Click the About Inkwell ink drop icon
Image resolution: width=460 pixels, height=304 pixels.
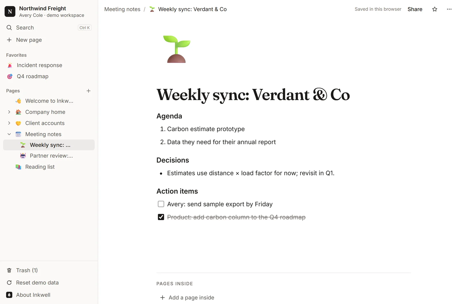click(x=9, y=295)
